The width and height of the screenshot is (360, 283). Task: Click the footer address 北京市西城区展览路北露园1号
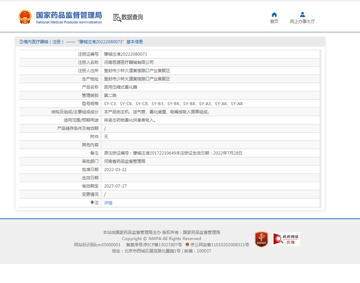click(153, 251)
